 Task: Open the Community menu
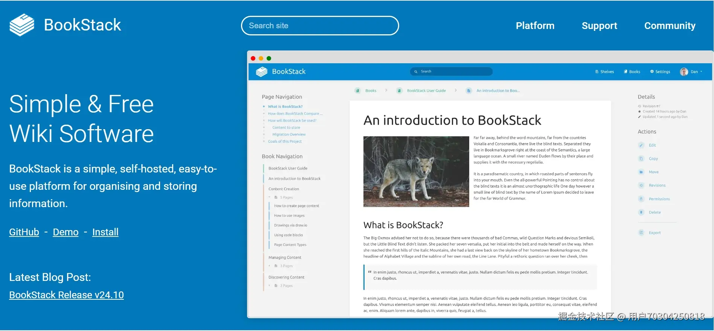tap(670, 26)
